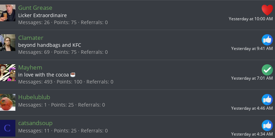This screenshot has width=275, height=138.
Task: Click the red heart reaction icon
Action: coord(267,10)
